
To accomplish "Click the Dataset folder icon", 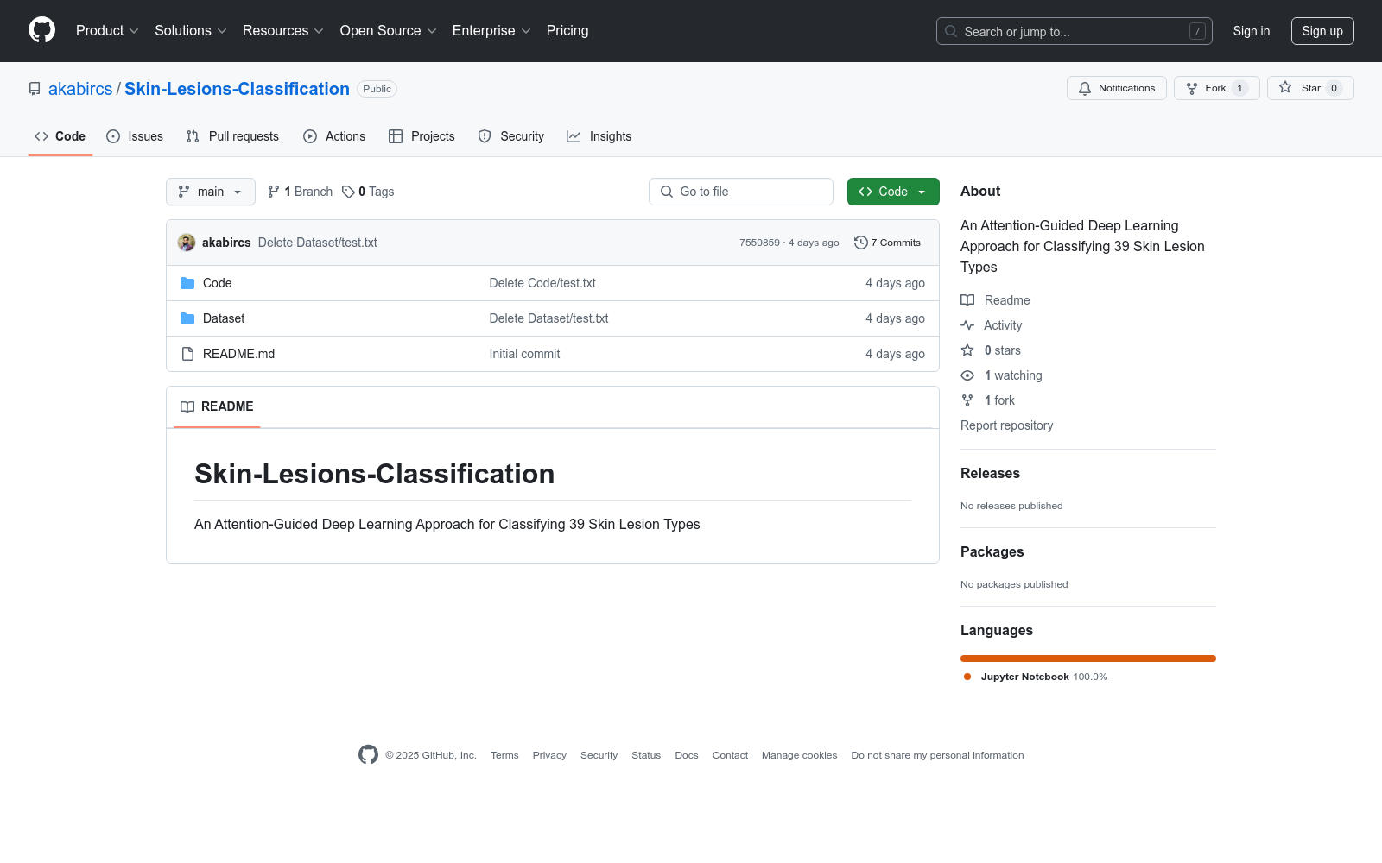I will click(187, 318).
